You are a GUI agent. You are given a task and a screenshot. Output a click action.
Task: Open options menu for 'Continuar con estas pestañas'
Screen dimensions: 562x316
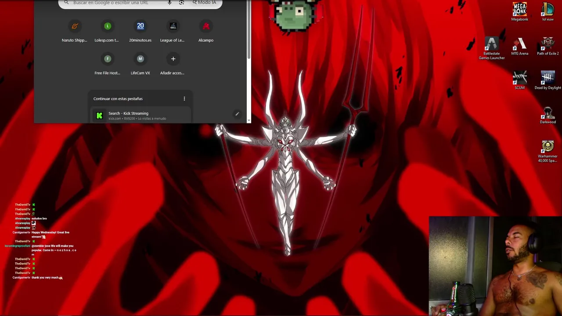pyautogui.click(x=184, y=99)
